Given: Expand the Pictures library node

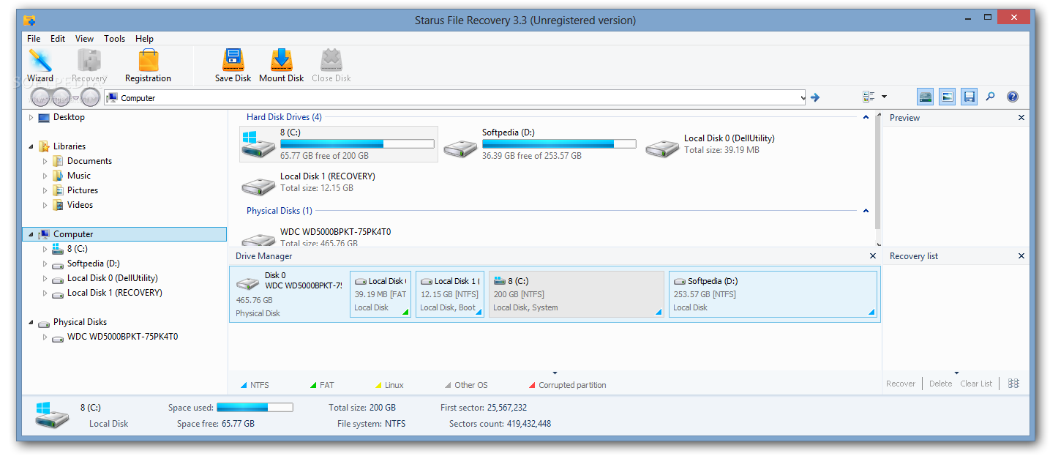Looking at the screenshot, I should coord(45,190).
